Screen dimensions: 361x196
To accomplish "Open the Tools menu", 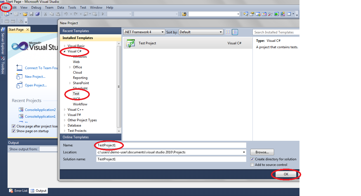I will point(72,8).
